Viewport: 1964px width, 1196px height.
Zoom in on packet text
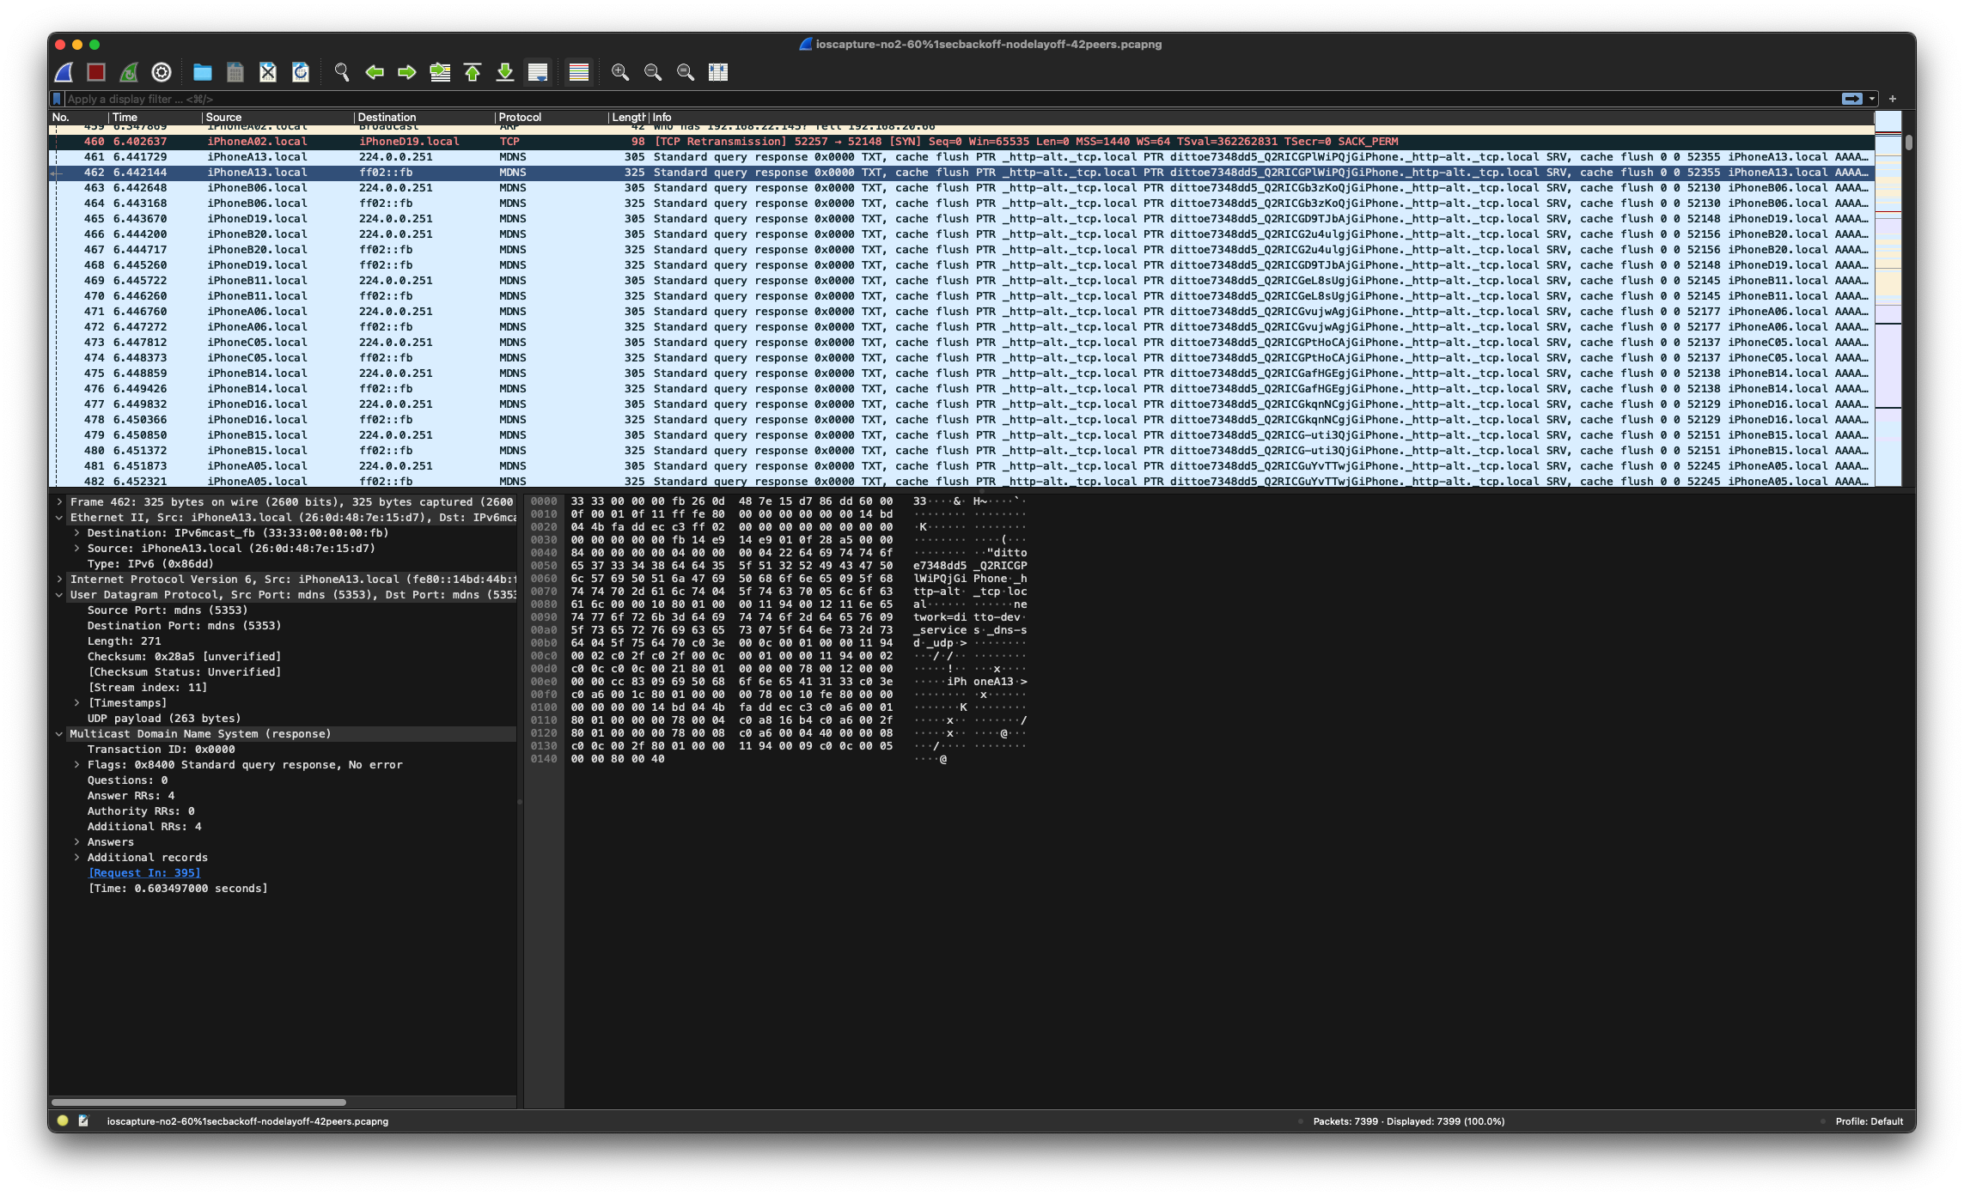click(620, 72)
